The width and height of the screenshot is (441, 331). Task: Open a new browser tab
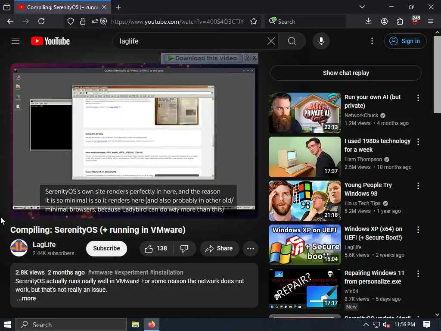(118, 7)
